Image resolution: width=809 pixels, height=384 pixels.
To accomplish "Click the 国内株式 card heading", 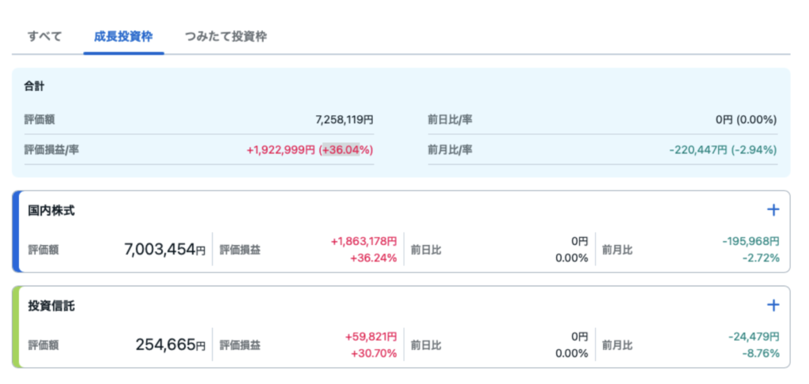I will pyautogui.click(x=51, y=210).
